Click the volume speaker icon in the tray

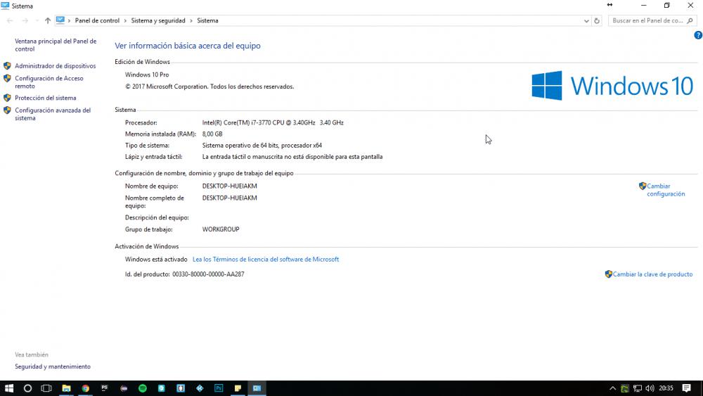point(650,388)
